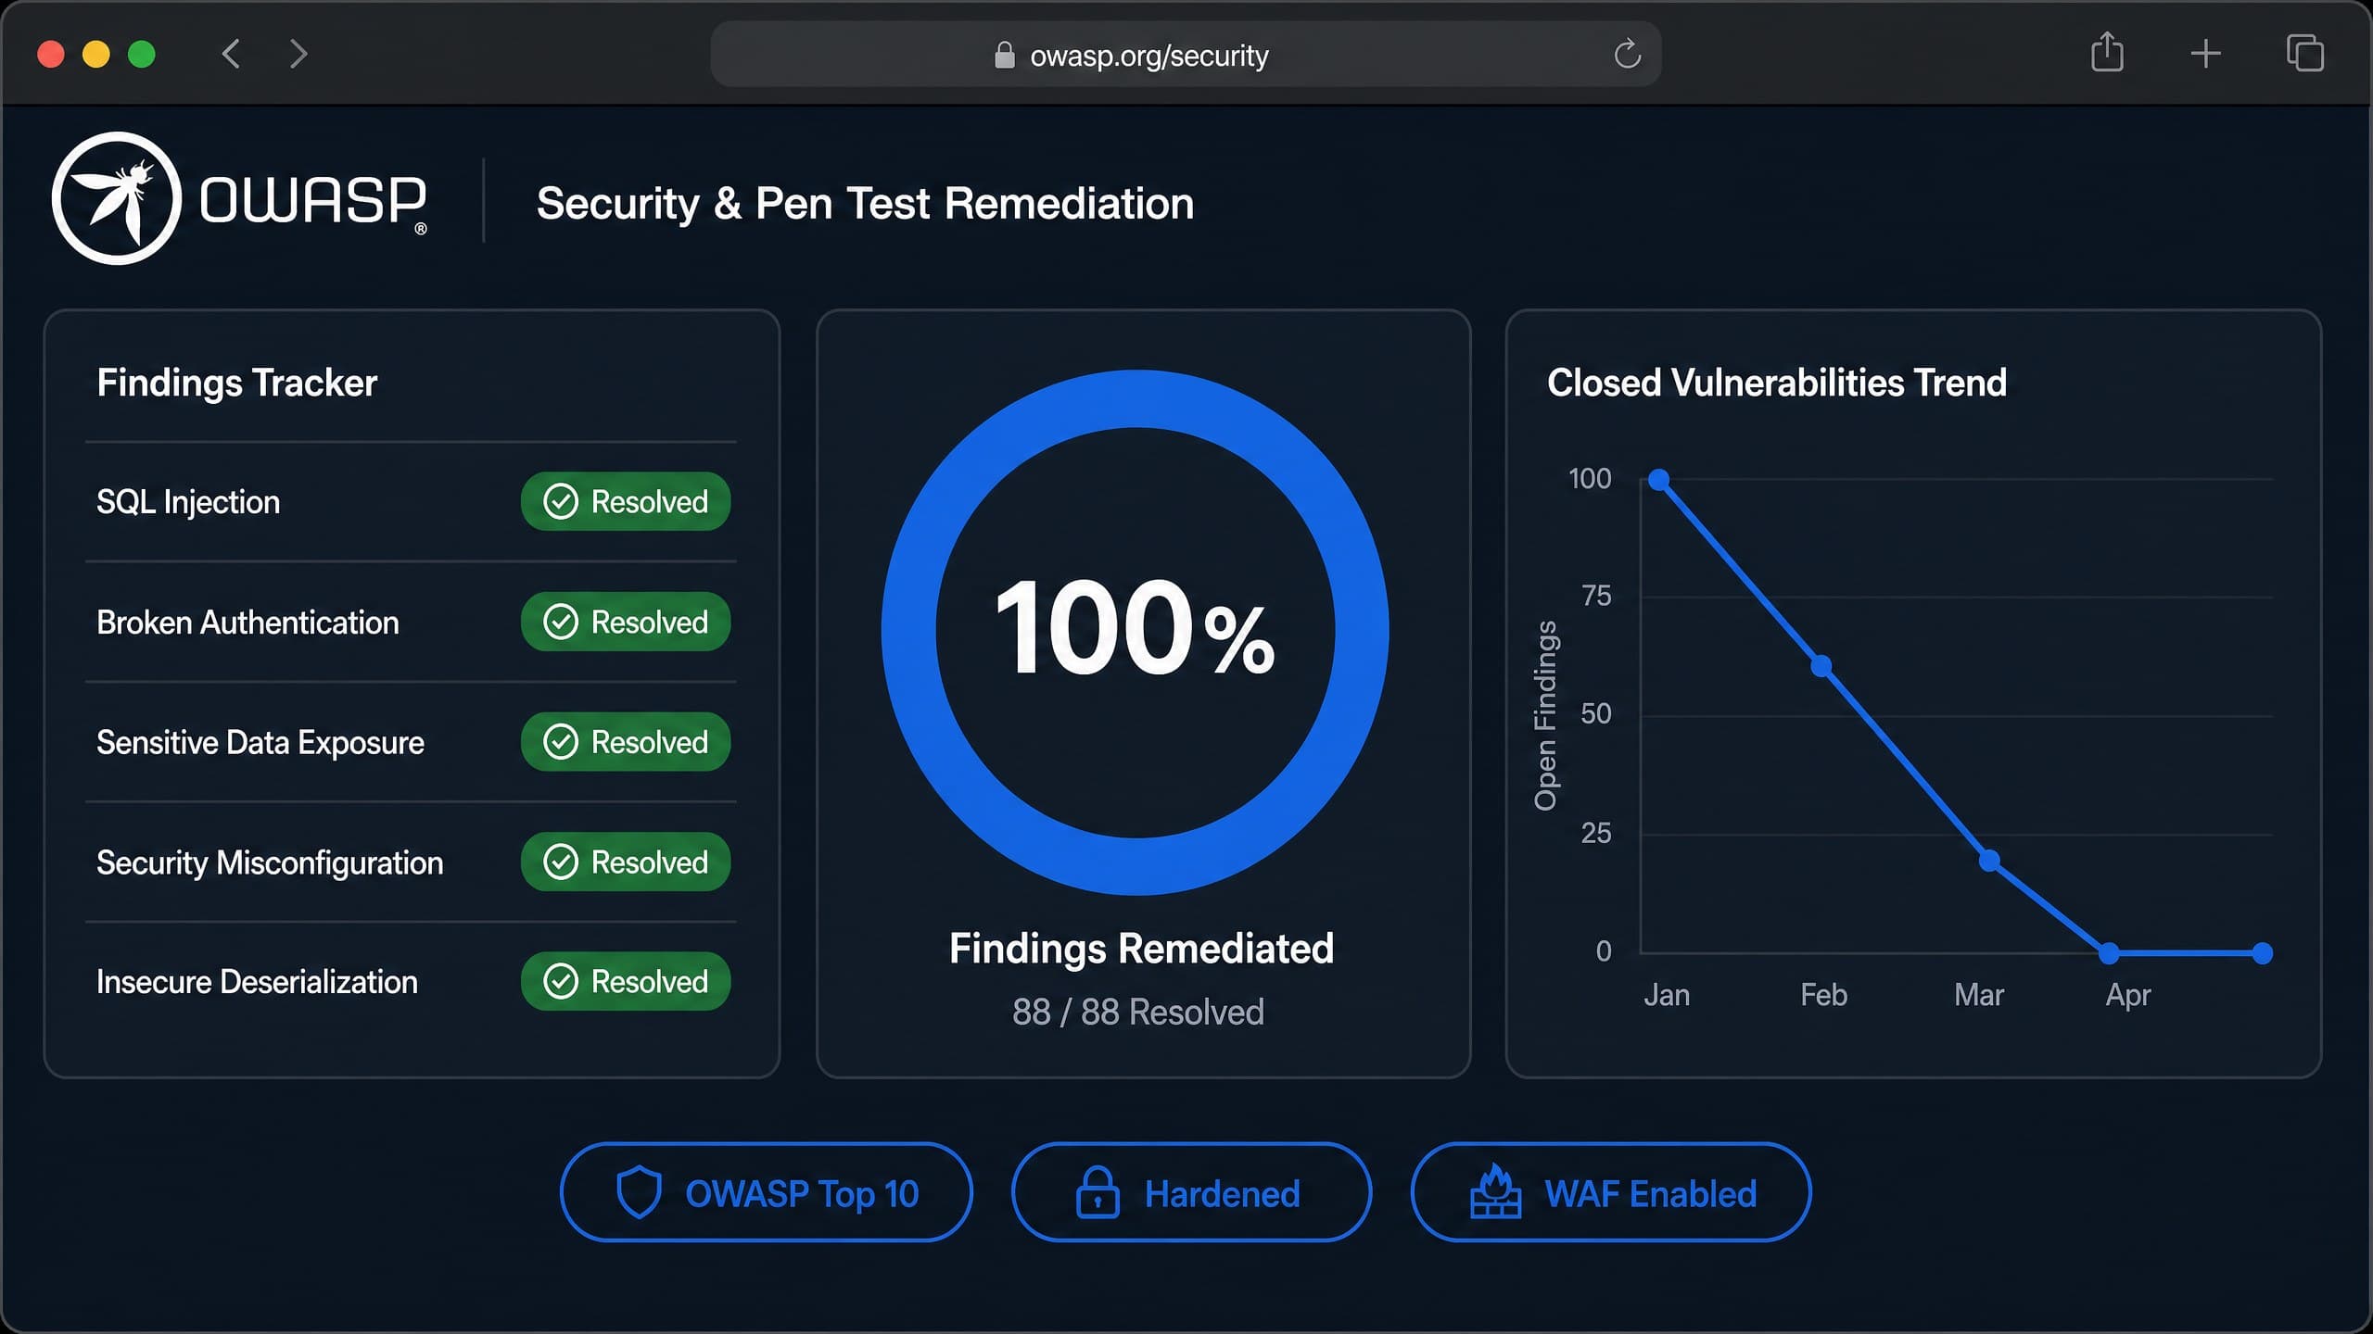This screenshot has width=2373, height=1334.
Task: Click the 75 y-axis tick label
Action: pyautogui.click(x=1596, y=596)
